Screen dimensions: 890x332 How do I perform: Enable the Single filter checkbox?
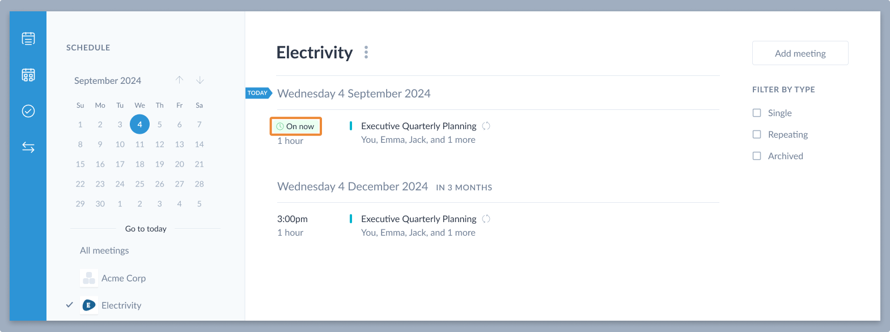click(x=757, y=113)
